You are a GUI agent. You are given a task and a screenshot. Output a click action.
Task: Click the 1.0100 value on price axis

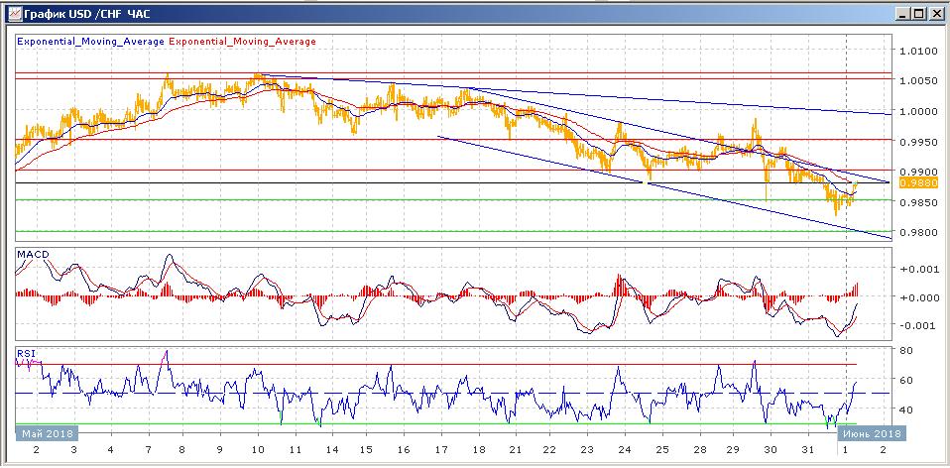tap(916, 51)
